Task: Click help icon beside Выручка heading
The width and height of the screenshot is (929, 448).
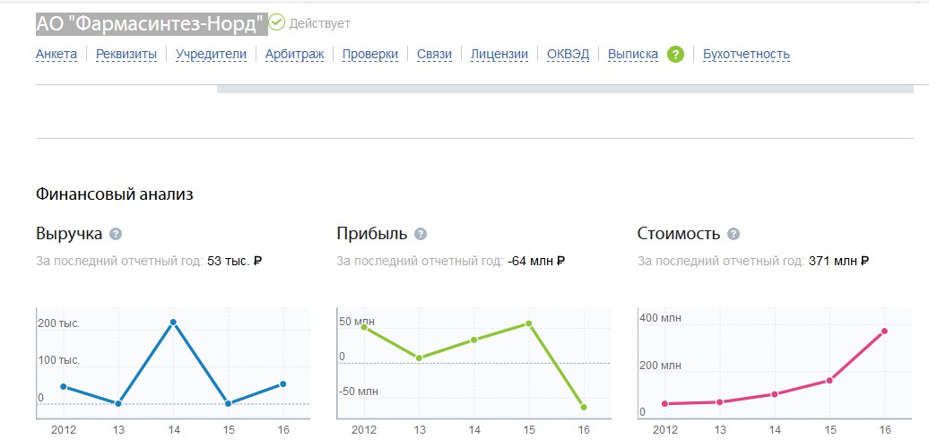Action: tap(117, 234)
